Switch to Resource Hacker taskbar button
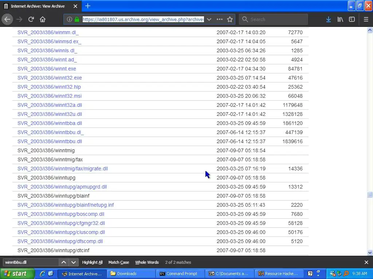The height and width of the screenshot is (279, 373). 279,274
